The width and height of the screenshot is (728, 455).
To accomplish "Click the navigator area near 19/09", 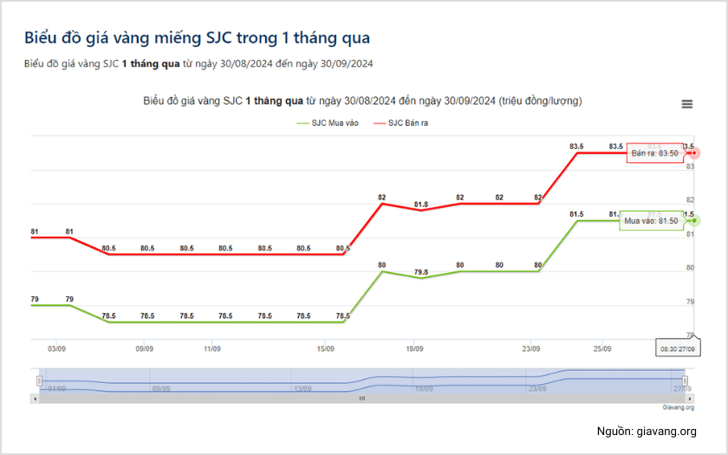I will 423,381.
